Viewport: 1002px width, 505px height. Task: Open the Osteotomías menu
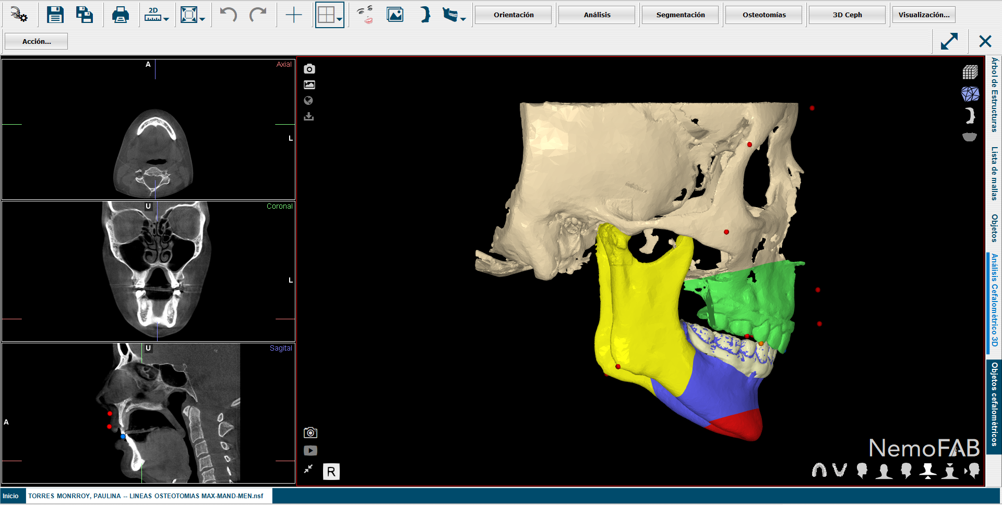[764, 15]
